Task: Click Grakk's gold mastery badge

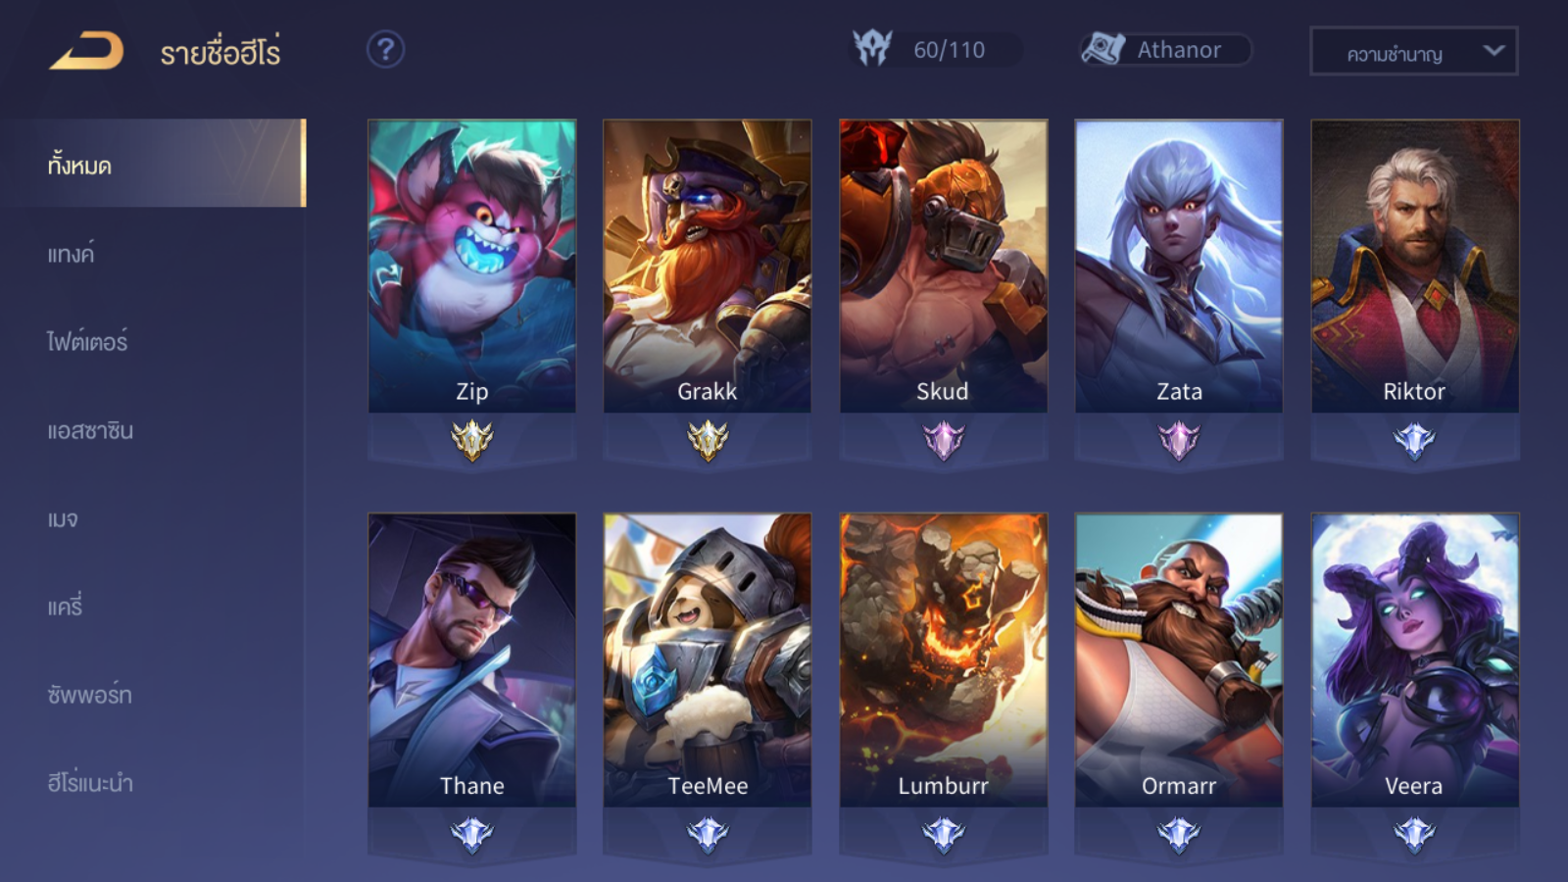Action: 708,440
